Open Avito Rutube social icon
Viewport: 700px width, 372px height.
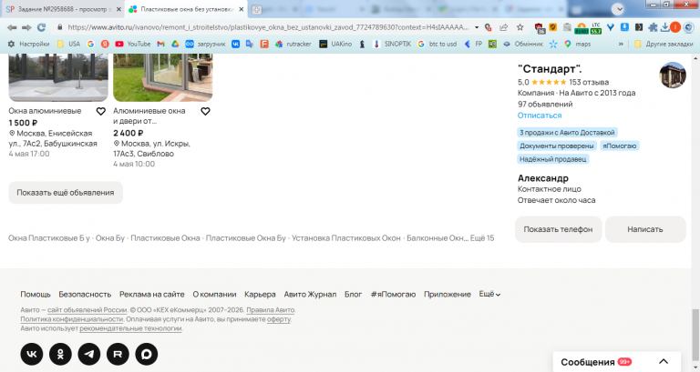click(118, 354)
